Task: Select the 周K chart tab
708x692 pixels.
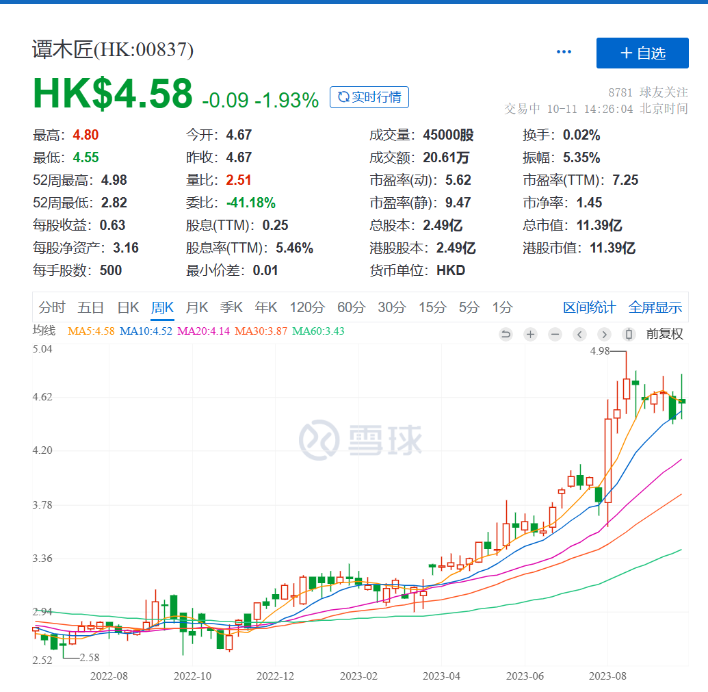Action: point(163,307)
